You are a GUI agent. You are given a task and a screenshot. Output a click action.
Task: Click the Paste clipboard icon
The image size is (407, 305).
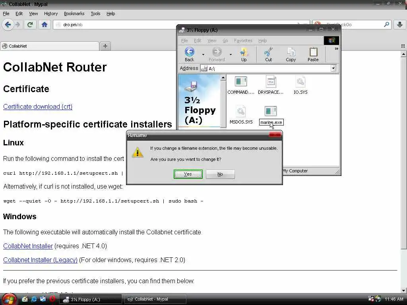click(313, 54)
